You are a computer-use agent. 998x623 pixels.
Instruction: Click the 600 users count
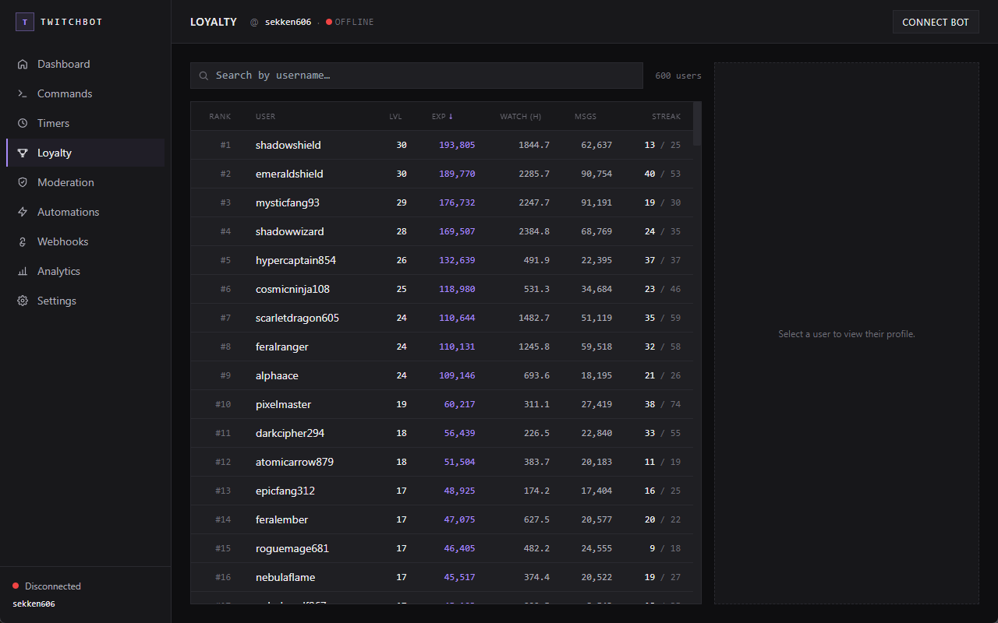[x=678, y=76]
